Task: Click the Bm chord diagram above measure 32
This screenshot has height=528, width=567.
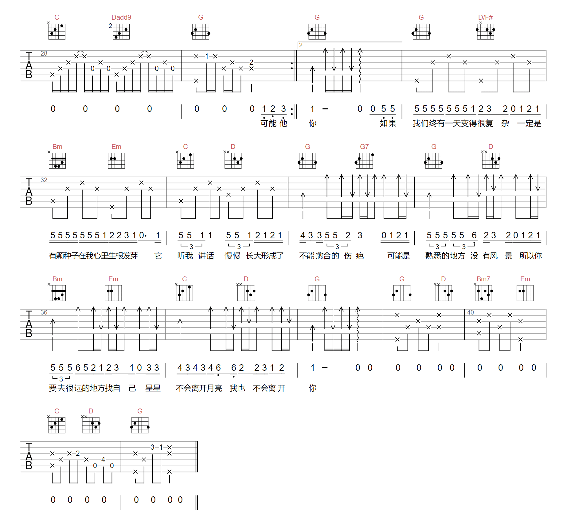Action: point(57,160)
